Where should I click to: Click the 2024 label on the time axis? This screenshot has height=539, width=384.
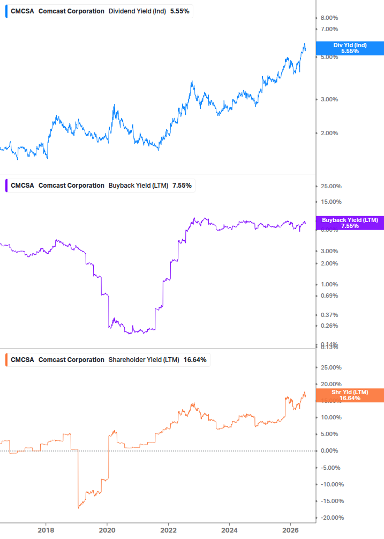click(x=229, y=530)
